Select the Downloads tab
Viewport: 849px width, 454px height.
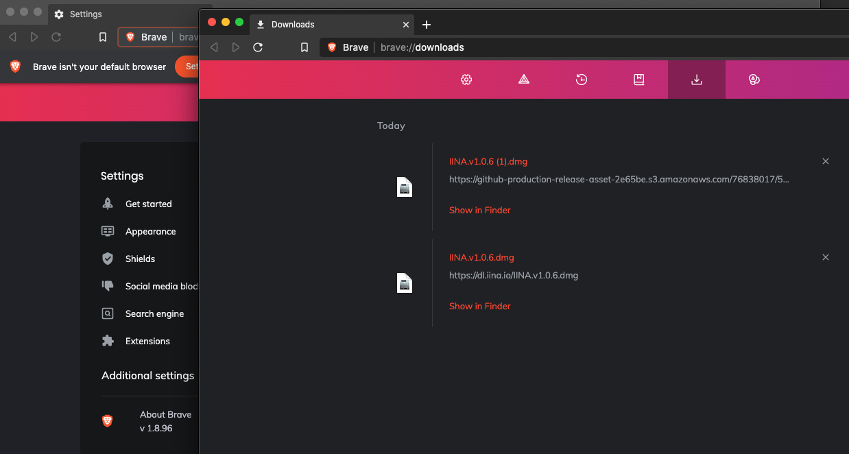click(x=332, y=25)
